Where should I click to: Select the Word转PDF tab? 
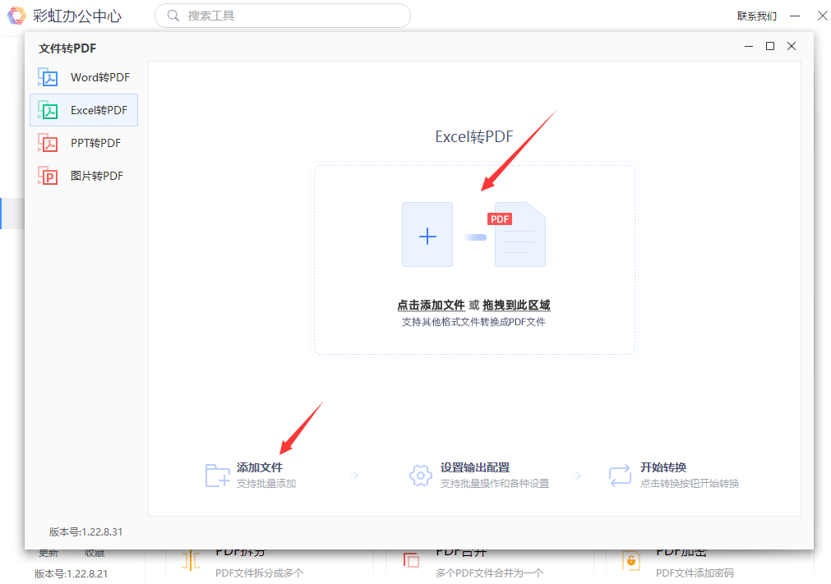[x=84, y=77]
